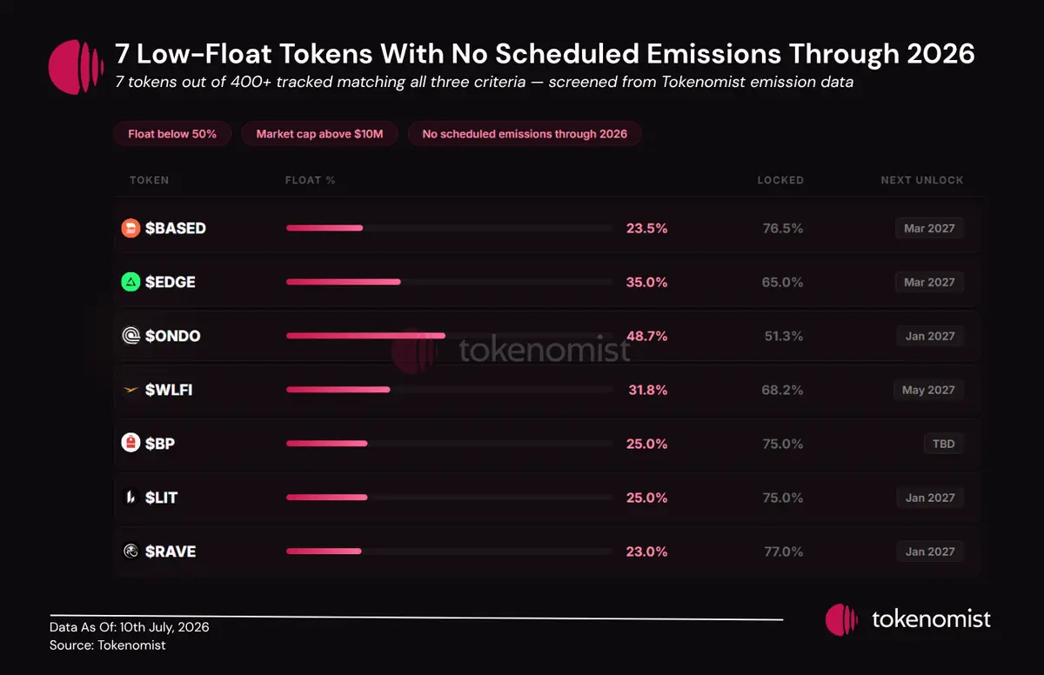Select the $ONDO token logo
Viewport: 1044px width, 675px height.
click(130, 336)
